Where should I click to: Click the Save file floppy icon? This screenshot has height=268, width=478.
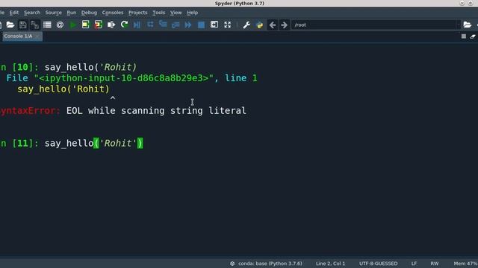(22, 25)
